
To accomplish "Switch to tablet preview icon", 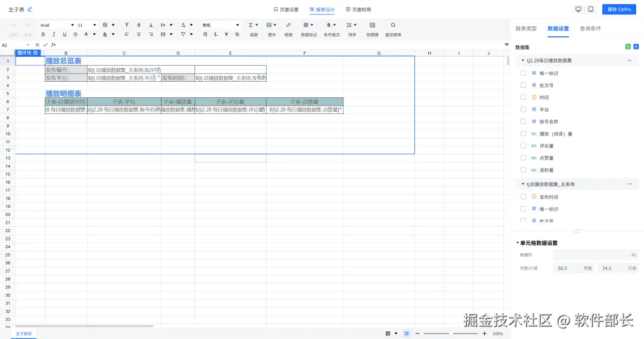I will coord(590,9).
